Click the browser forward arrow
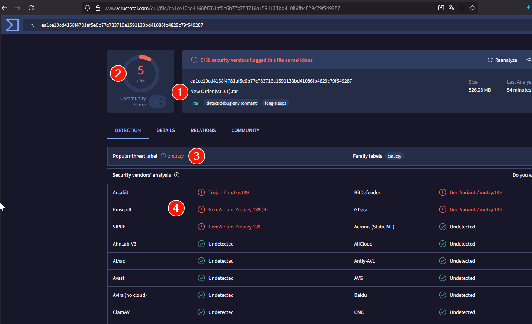Screen dimensions: 532x324 [x=18, y=8]
